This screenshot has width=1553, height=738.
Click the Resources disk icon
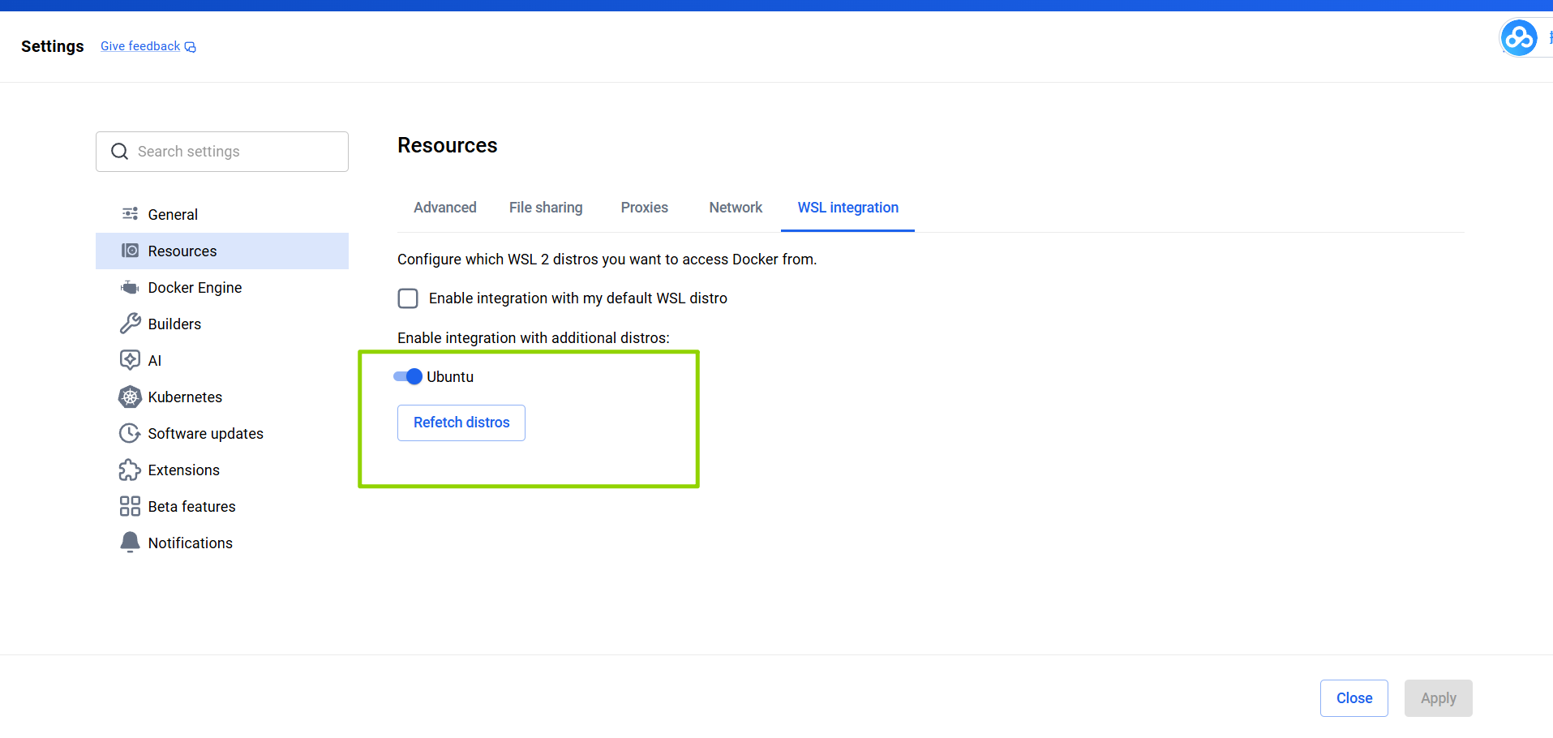point(130,251)
